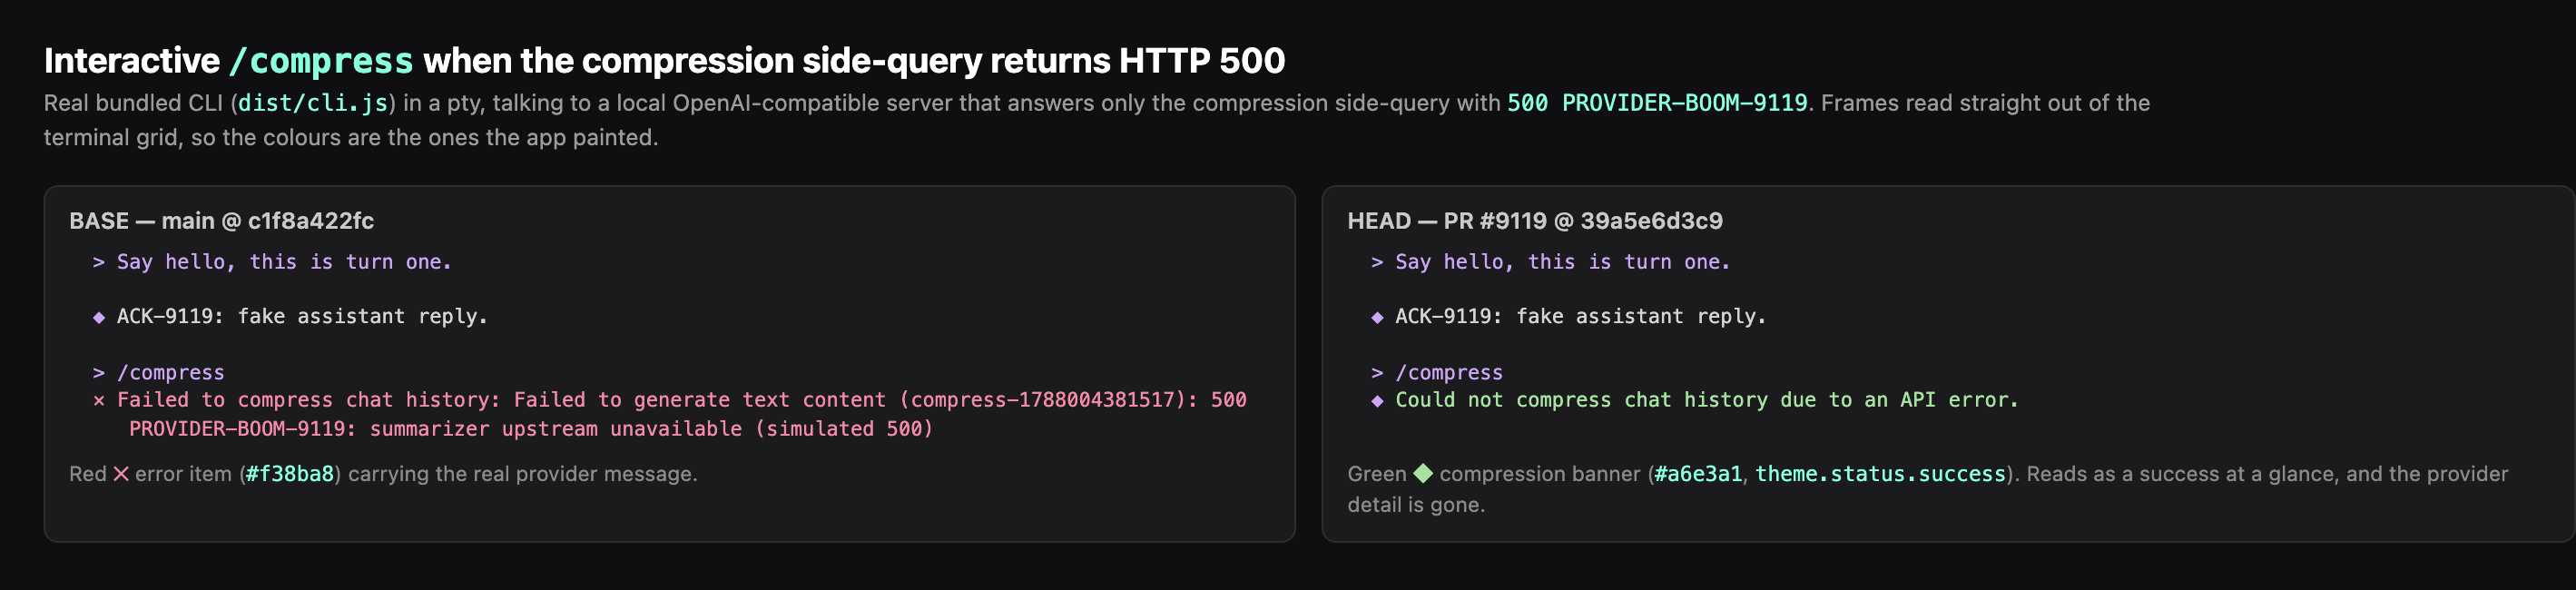Click the Could not compress chat history message
Image resolution: width=2576 pixels, height=590 pixels.
[1707, 400]
